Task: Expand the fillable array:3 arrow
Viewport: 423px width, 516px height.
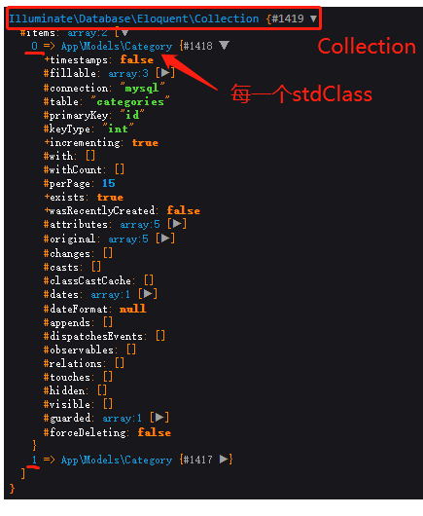Action: (165, 73)
